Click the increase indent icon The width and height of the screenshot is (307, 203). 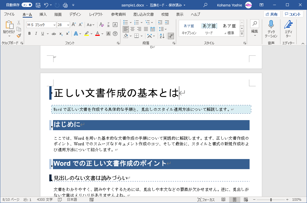[x=167, y=22]
